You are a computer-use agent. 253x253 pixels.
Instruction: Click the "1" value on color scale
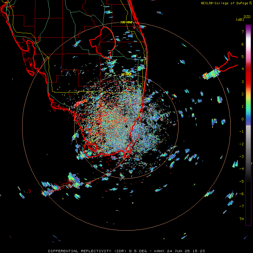pos(243,107)
